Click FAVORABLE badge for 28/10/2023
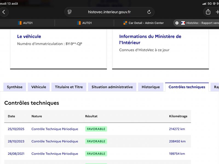The height and width of the screenshot is (164, 219). point(96,141)
